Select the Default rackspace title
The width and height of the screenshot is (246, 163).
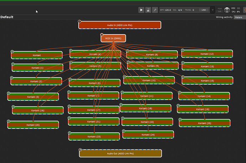[7, 17]
